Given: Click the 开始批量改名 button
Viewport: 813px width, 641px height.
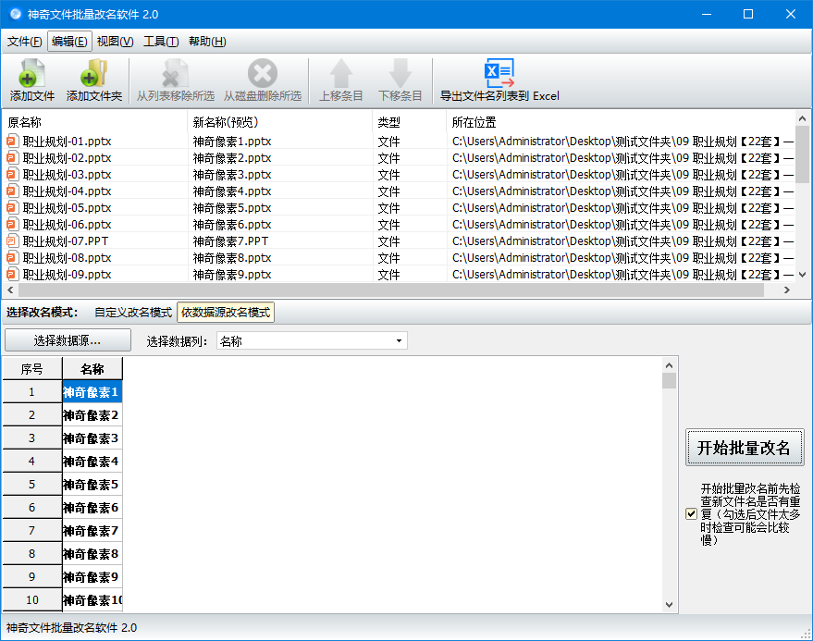Looking at the screenshot, I should click(x=744, y=448).
